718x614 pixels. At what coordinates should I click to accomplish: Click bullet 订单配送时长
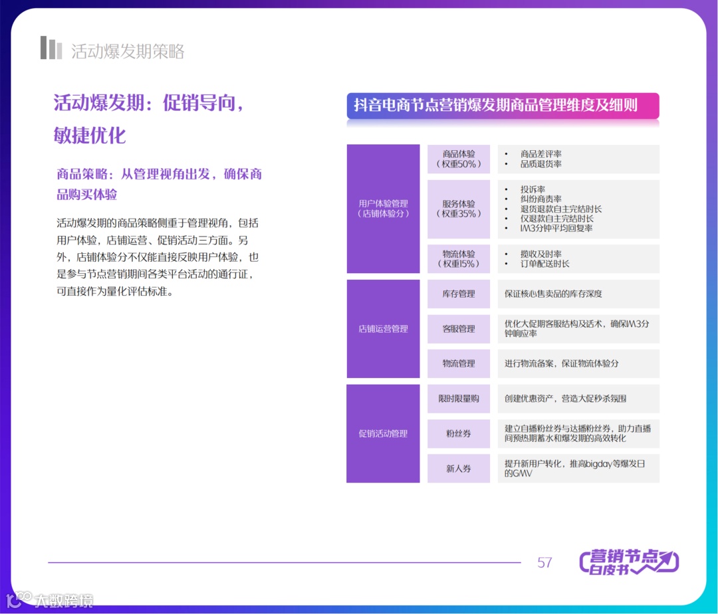click(x=545, y=264)
